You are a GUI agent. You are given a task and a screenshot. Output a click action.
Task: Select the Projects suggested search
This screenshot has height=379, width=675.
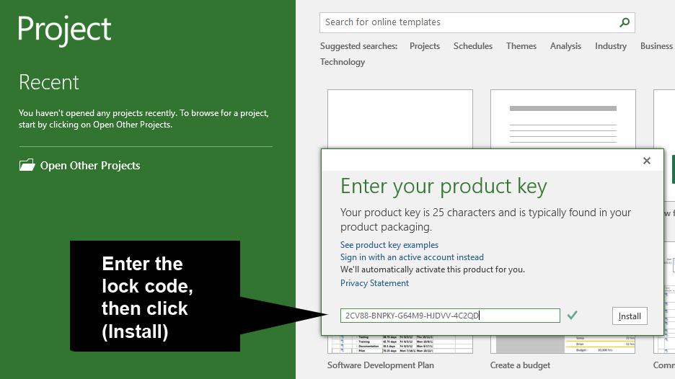click(425, 46)
